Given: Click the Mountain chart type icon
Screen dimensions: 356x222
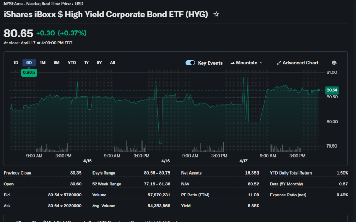Looking at the screenshot, I should click(x=233, y=63).
